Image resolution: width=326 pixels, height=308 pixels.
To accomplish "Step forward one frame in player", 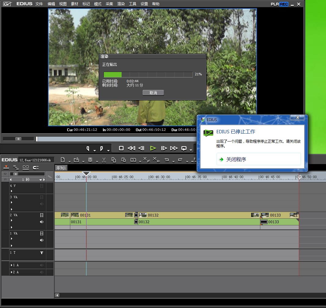I will pyautogui.click(x=164, y=148).
